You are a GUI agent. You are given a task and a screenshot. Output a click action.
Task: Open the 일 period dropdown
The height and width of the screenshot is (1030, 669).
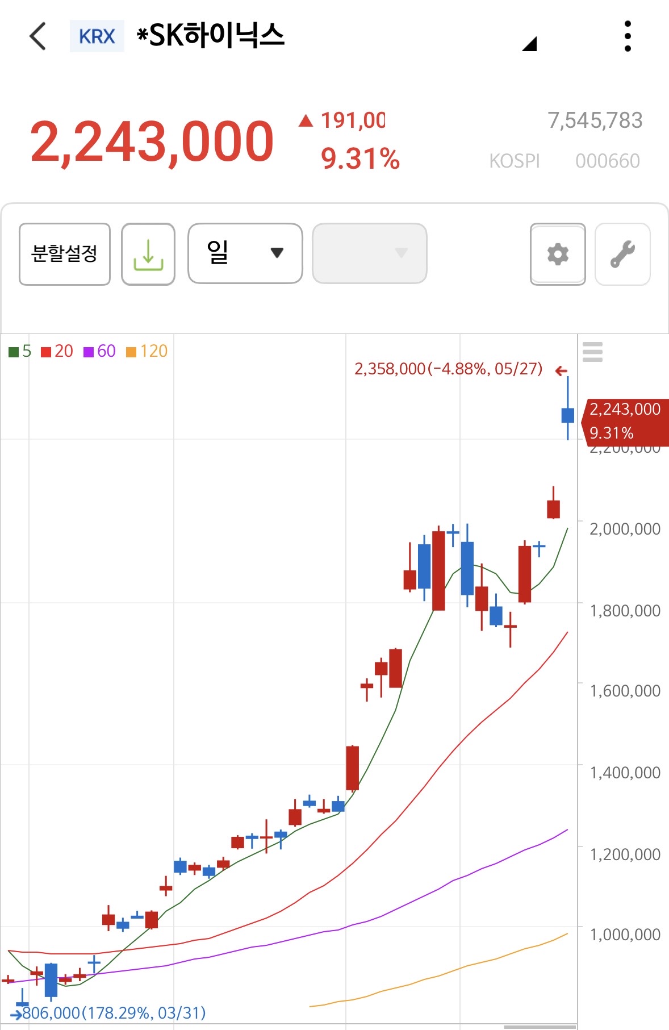pyautogui.click(x=245, y=253)
